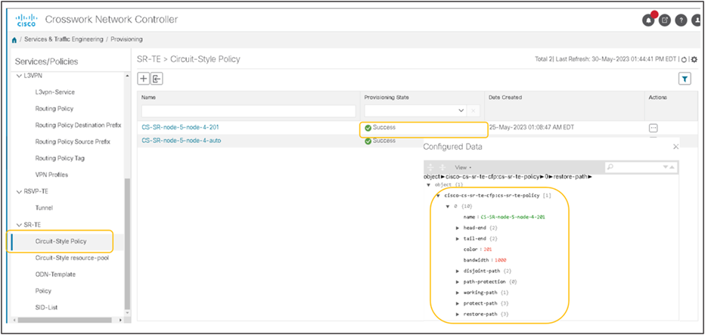Open the notifications bell icon

point(649,20)
